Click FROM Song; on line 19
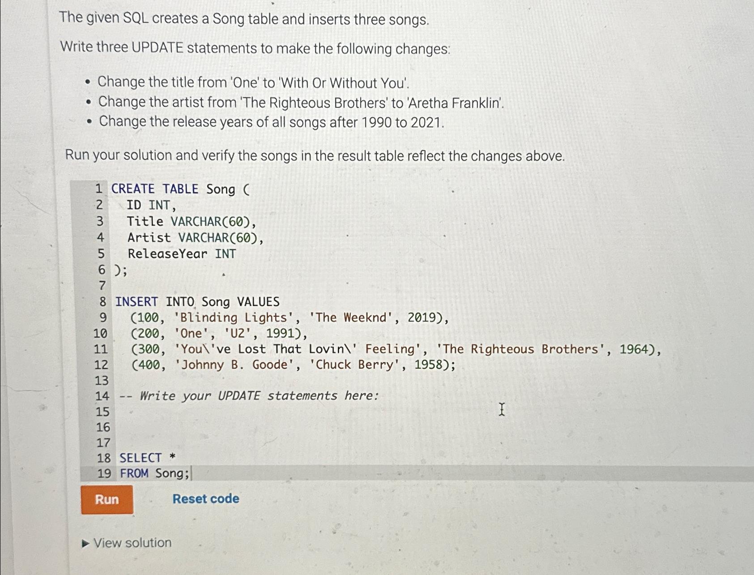The image size is (754, 575). [x=152, y=473]
